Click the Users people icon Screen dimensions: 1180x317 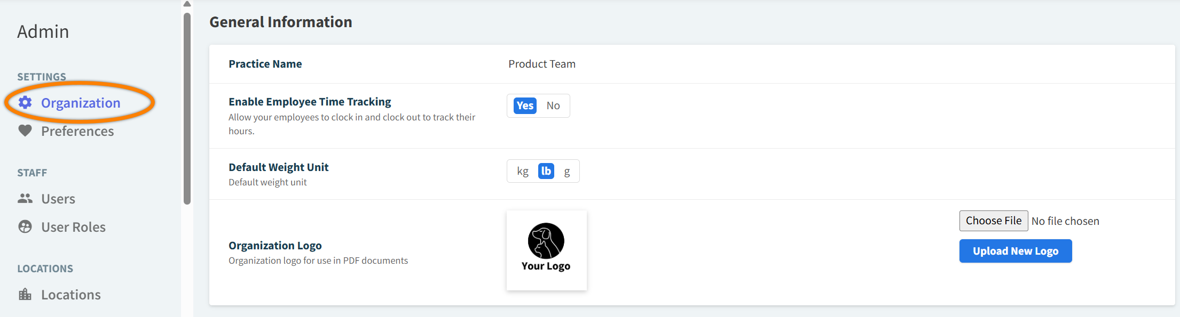point(25,198)
